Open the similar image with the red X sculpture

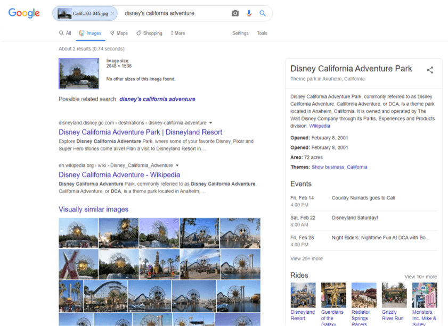point(78,264)
